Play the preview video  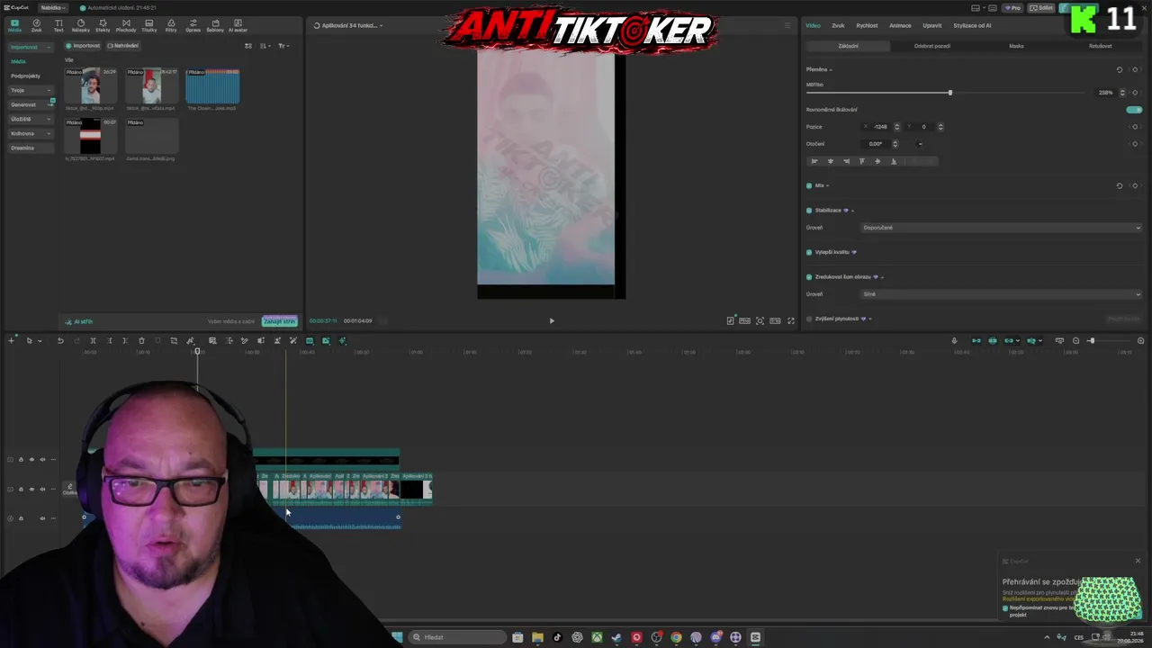coord(552,320)
